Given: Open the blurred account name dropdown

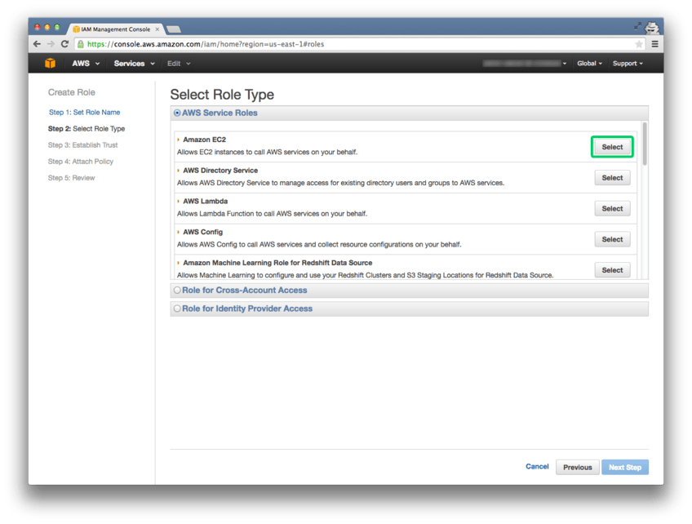Looking at the screenshot, I should tap(524, 64).
